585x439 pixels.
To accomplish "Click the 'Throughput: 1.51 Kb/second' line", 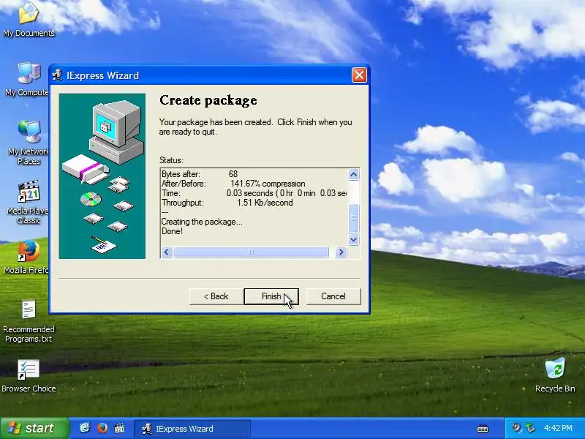I will pyautogui.click(x=227, y=203).
